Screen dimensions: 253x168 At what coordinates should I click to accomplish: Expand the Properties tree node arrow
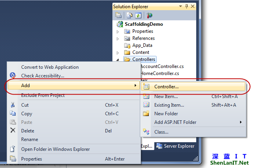coord(118,32)
